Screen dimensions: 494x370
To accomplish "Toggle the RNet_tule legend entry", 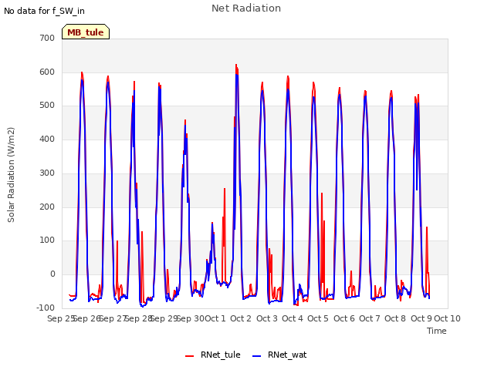I will (213, 355).
